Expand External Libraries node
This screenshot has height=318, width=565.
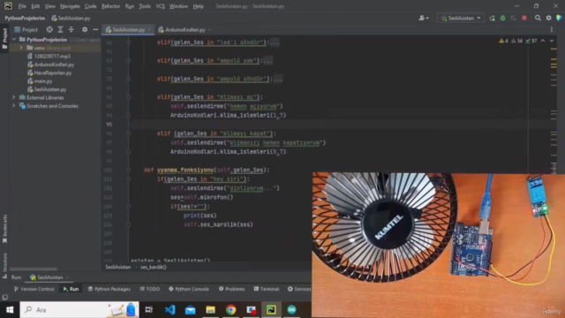(14, 97)
